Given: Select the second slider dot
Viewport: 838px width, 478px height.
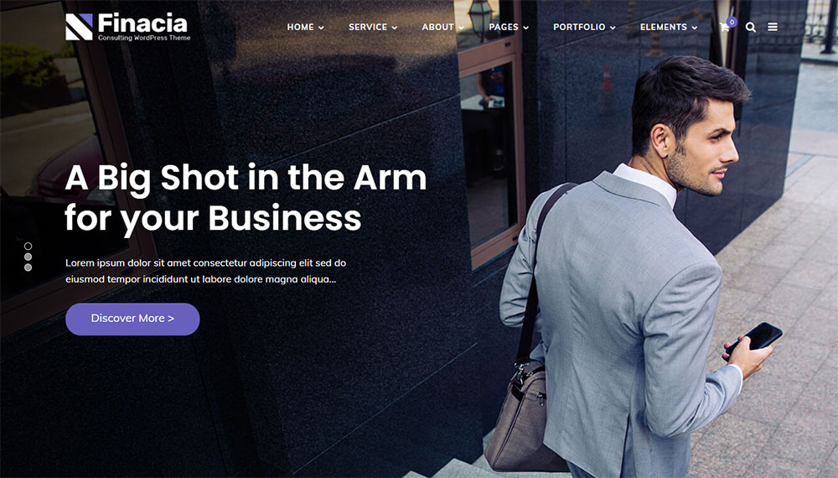Looking at the screenshot, I should [x=28, y=257].
